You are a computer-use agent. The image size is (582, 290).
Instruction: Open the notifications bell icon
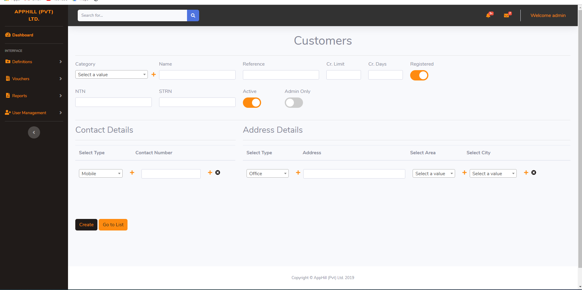(x=488, y=15)
